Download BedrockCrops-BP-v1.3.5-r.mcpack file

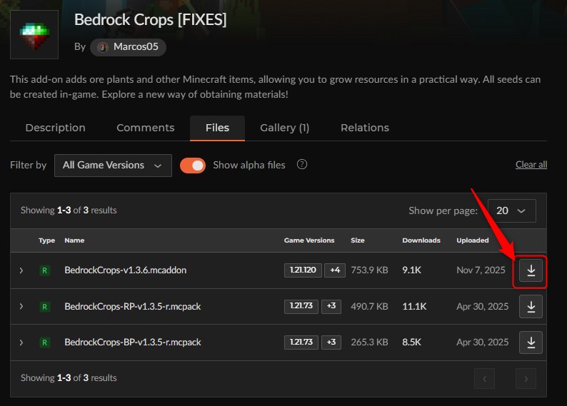tap(531, 342)
